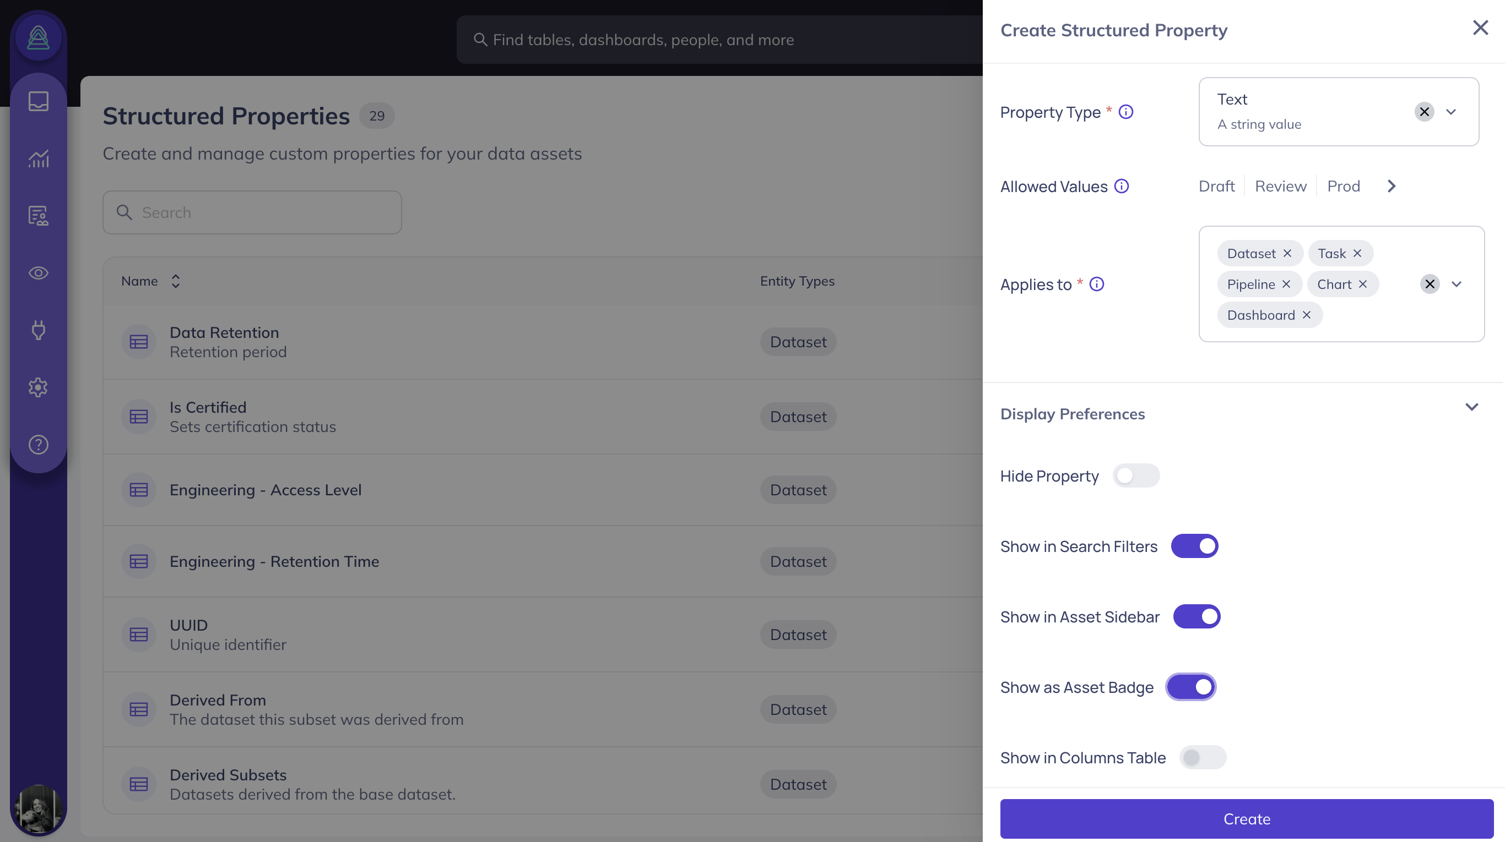Clear the selected Text property type
This screenshot has width=1505, height=842.
click(x=1424, y=112)
